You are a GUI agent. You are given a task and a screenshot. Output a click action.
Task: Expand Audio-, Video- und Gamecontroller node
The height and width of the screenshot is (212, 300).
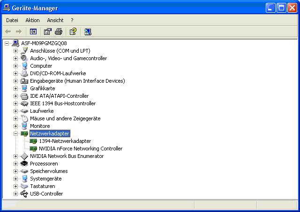tap(15, 58)
